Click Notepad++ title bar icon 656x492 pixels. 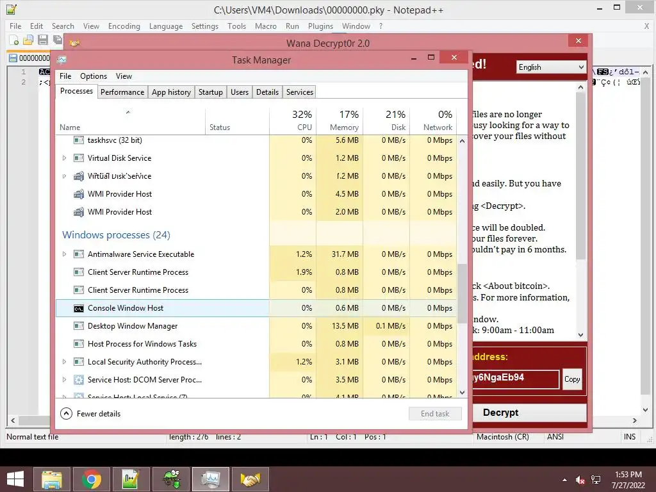[x=12, y=9]
